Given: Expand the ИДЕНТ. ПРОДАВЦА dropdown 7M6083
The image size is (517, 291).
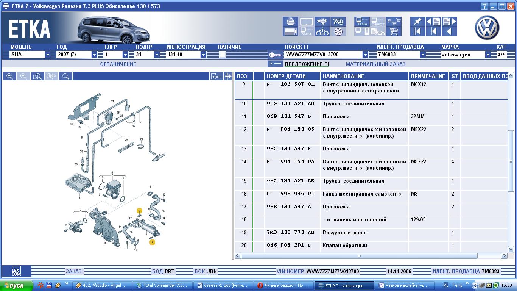Looking at the screenshot, I should point(423,55).
